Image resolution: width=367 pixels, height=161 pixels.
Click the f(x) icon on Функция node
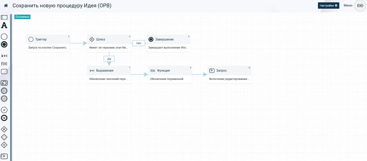coord(153,71)
